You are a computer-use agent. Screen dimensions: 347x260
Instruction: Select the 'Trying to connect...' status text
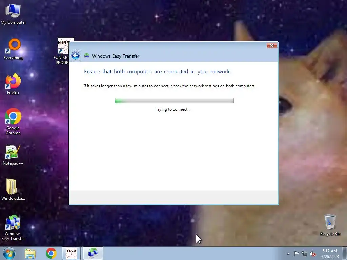(x=173, y=109)
